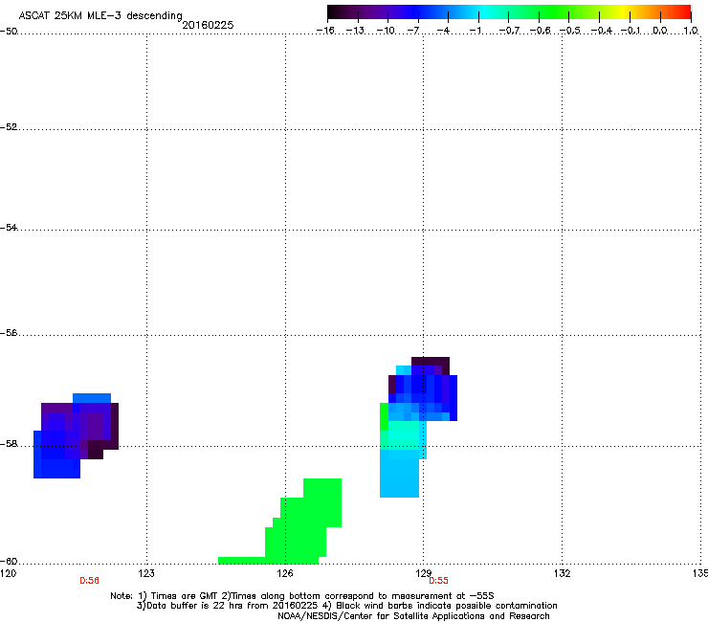708x622 pixels.
Task: Click the red pass time label ending in 55
Action: pyautogui.click(x=438, y=581)
